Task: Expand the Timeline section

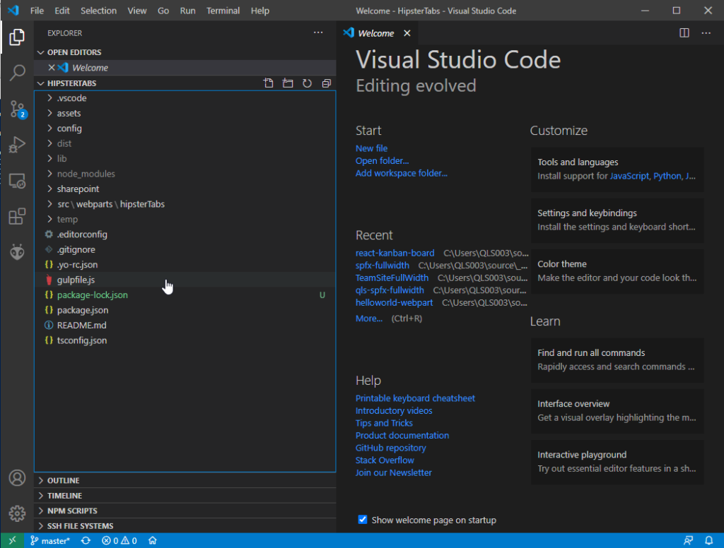Action: click(185, 496)
